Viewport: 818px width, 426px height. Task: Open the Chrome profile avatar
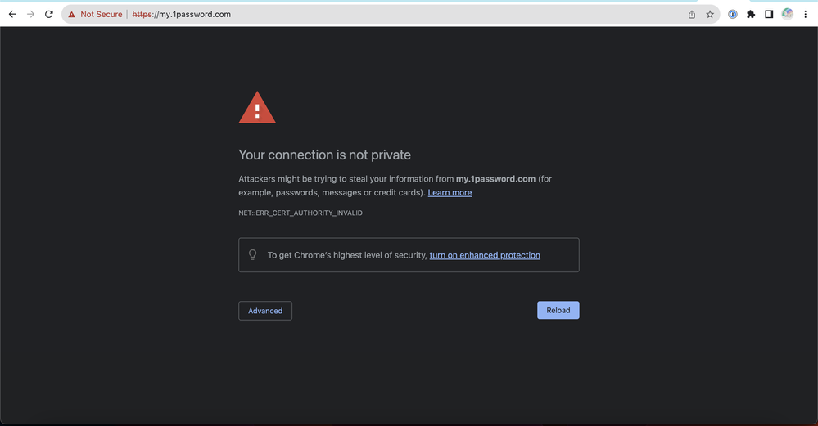pos(787,14)
